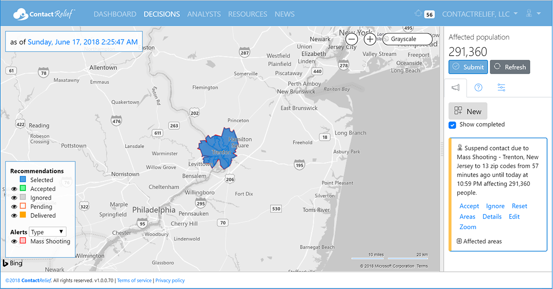Open the user menu dropdown arrow
553x289 pixels.
(x=539, y=14)
